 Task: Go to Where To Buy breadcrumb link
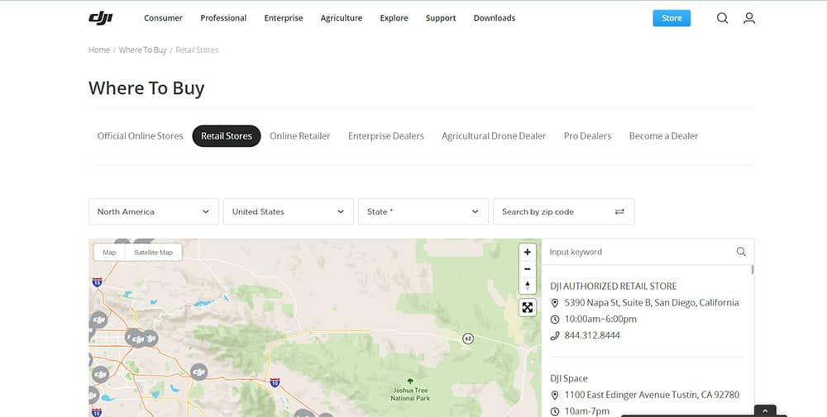142,50
